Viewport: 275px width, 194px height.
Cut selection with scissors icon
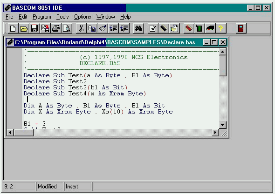point(81,28)
